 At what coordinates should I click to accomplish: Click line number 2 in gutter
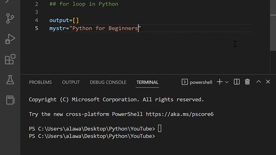pyautogui.click(x=36, y=4)
